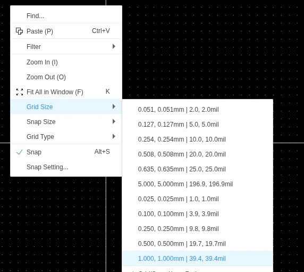This screenshot has height=272, width=304.
Task: Toggle the Snap checkmark option
Action: pos(19,152)
